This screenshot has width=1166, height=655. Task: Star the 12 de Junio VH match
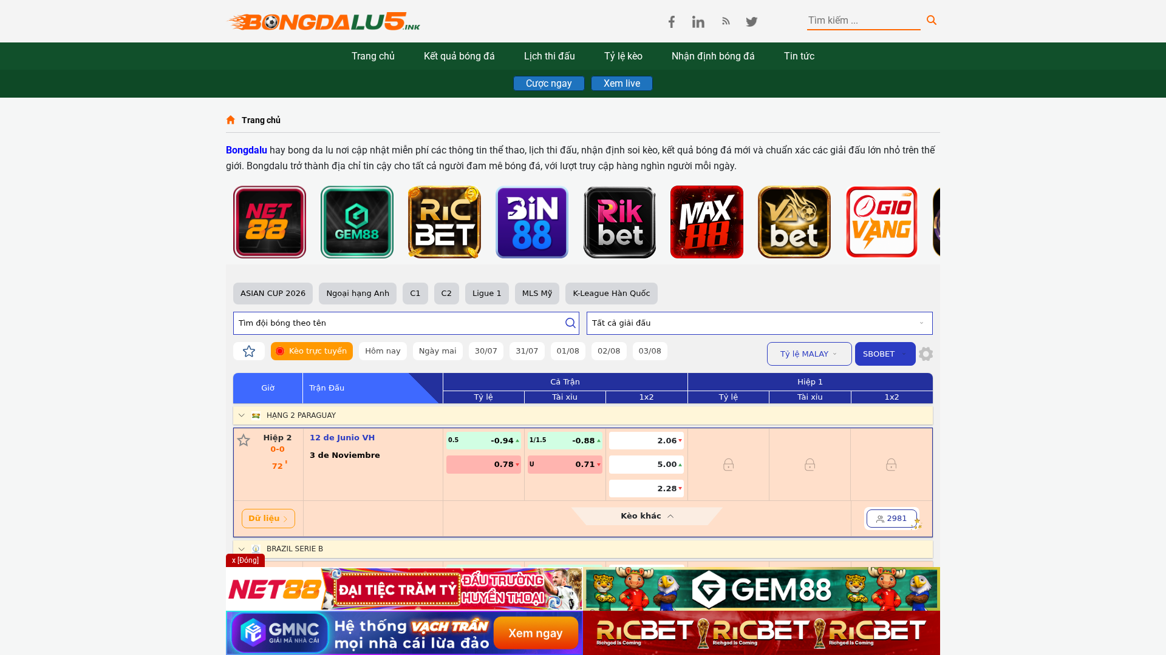[x=244, y=440]
